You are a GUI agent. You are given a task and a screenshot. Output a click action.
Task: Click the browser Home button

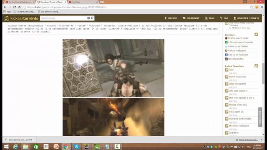(19, 7)
